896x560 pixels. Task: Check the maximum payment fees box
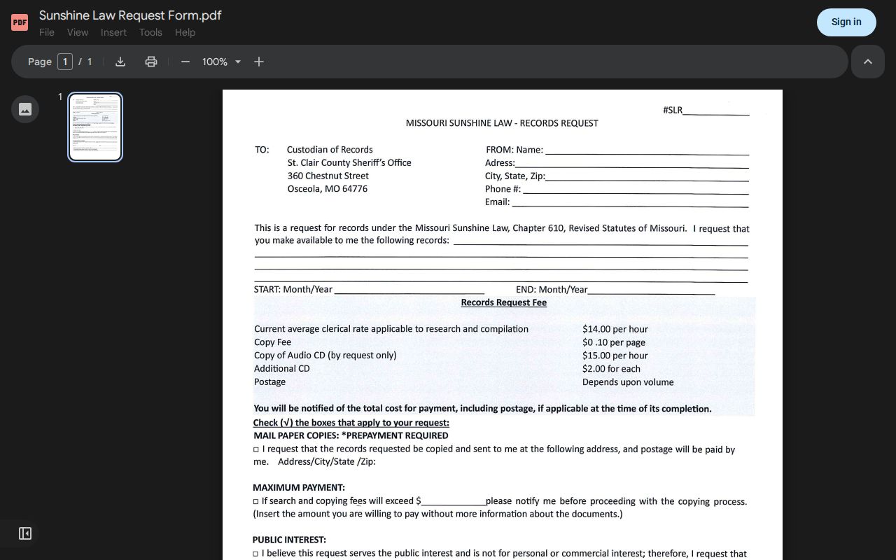pyautogui.click(x=255, y=501)
